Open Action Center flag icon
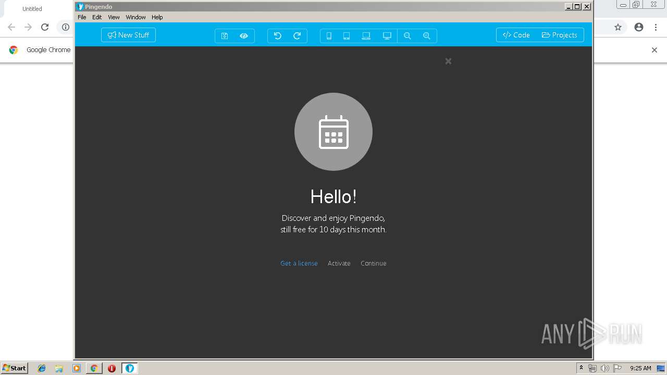The height and width of the screenshot is (375, 667). coord(617,368)
